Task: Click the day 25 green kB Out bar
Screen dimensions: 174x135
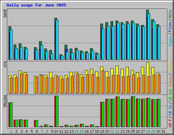Action: point(134,112)
